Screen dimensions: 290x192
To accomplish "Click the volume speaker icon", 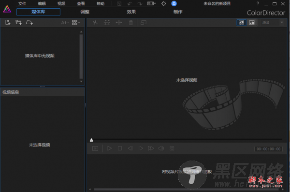I will (161, 148).
